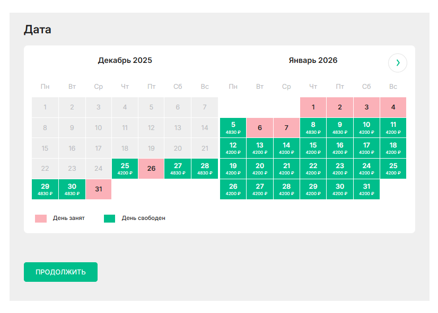The image size is (438, 313).
Task: Click the occupied December 26 cell
Action: tap(151, 169)
